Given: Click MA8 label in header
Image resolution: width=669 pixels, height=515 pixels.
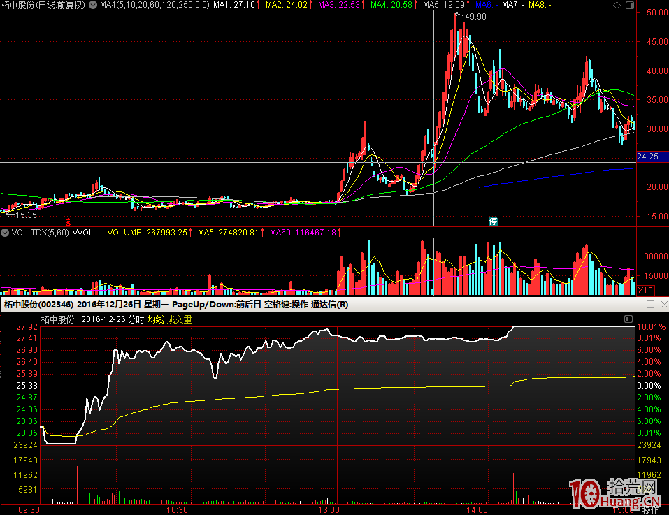Looking at the screenshot, I should point(540,5).
